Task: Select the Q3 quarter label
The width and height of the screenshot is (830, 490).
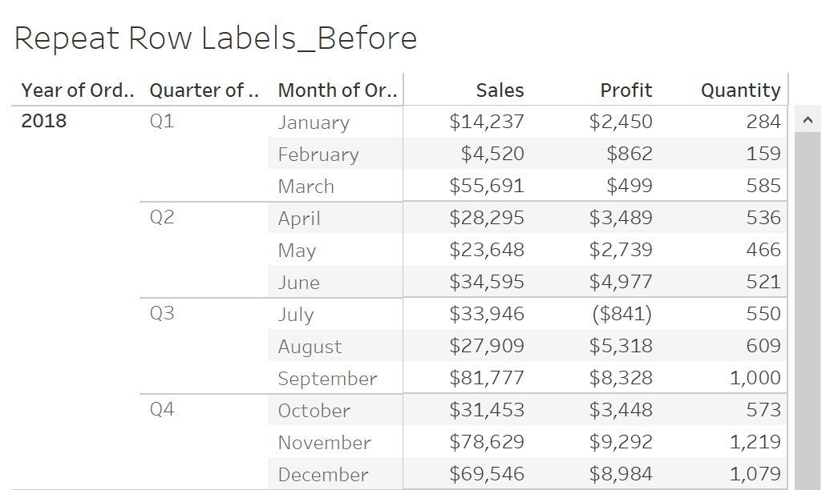Action: pos(162,313)
